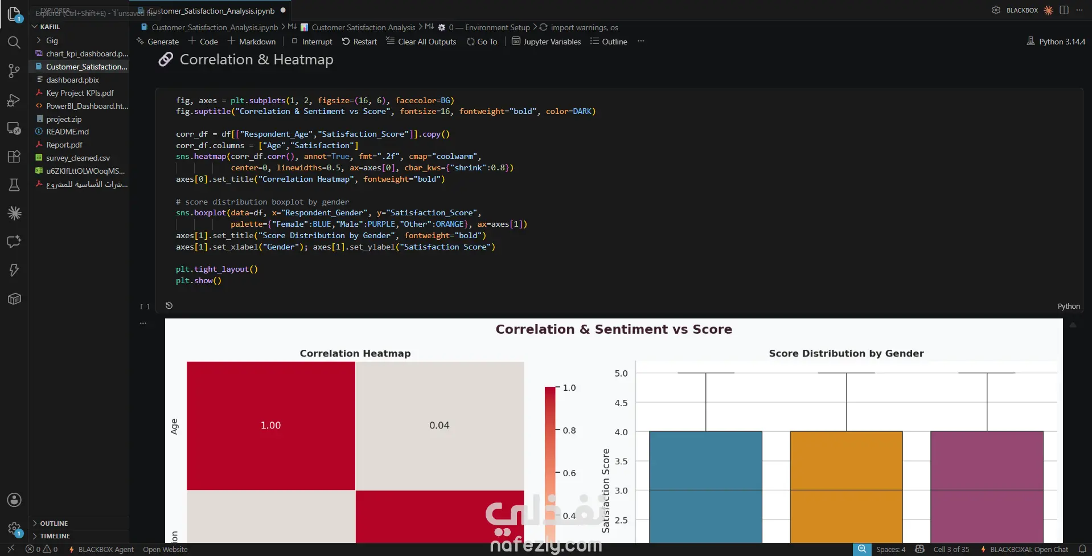Open the Manage gear icon

pos(14,529)
